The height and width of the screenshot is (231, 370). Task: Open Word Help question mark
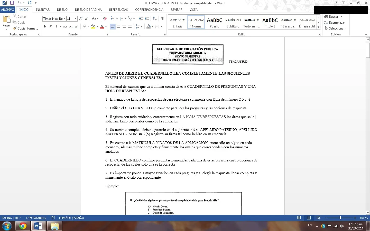click(x=336, y=3)
